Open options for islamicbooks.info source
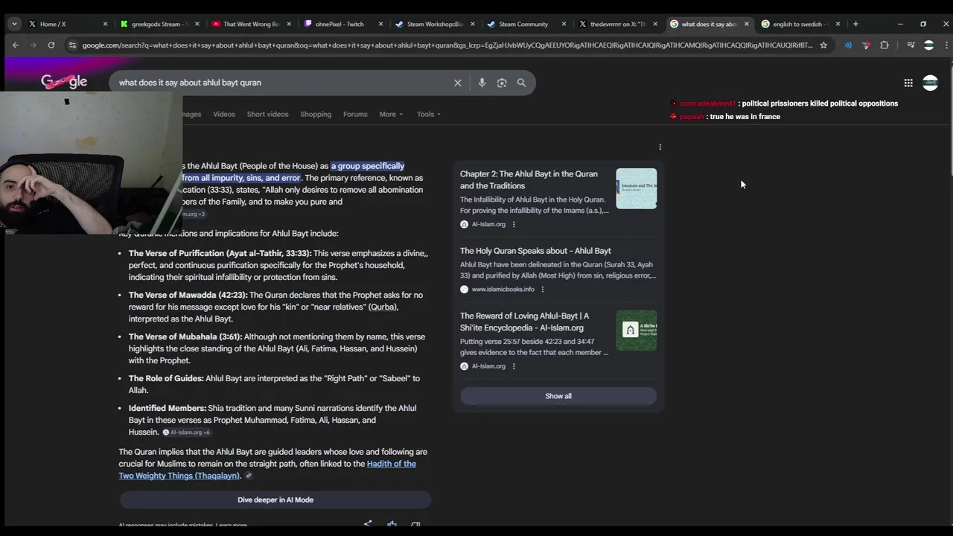Screen dimensions: 953x536 542,289
